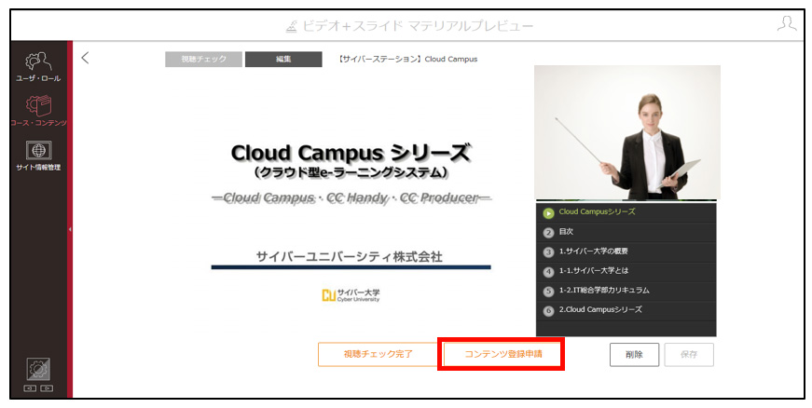Image resolution: width=812 pixels, height=408 pixels.
Task: Click the right small icon below settings gear
Action: [47, 388]
